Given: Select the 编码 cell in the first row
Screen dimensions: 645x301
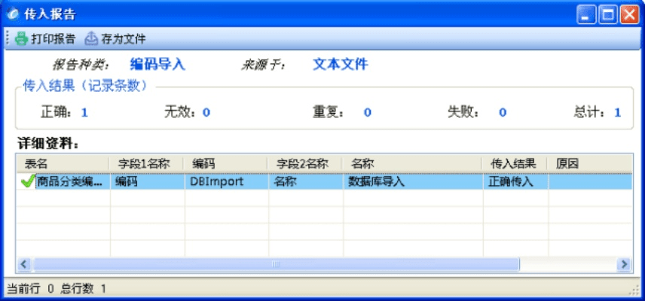Looking at the screenshot, I should [x=148, y=181].
